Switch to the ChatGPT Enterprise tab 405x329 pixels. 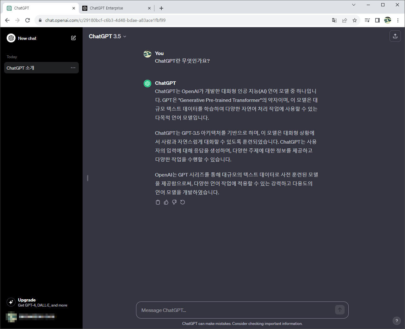click(116, 8)
